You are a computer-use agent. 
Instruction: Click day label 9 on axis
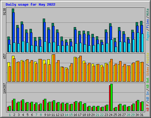click(x=45, y=115)
